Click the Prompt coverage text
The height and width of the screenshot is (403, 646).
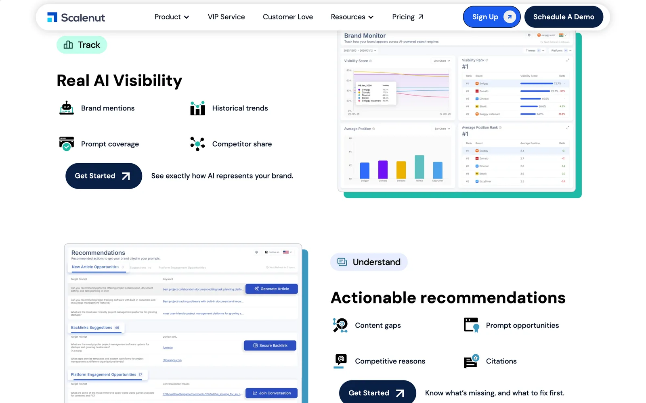point(110,144)
